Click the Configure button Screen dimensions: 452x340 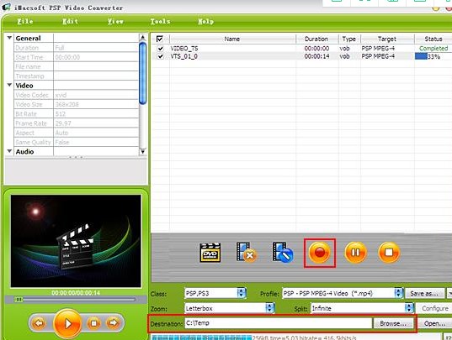pos(435,308)
